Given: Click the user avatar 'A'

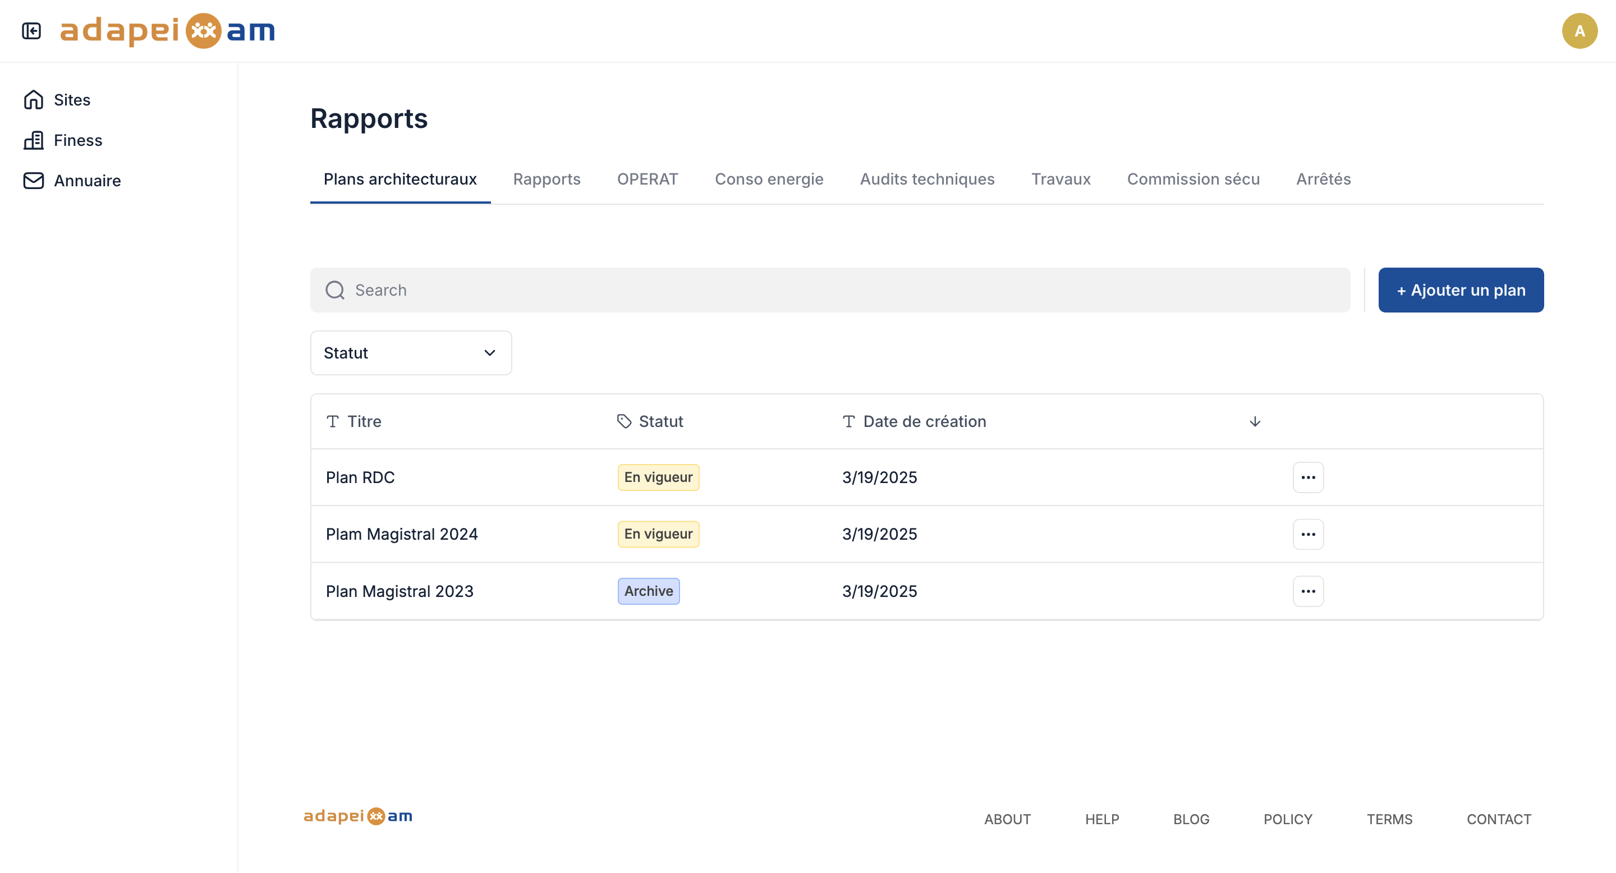Looking at the screenshot, I should (1579, 31).
